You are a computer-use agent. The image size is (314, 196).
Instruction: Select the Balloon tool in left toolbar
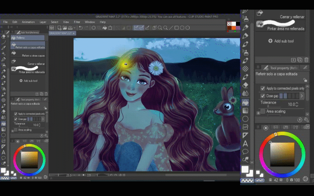4,157
